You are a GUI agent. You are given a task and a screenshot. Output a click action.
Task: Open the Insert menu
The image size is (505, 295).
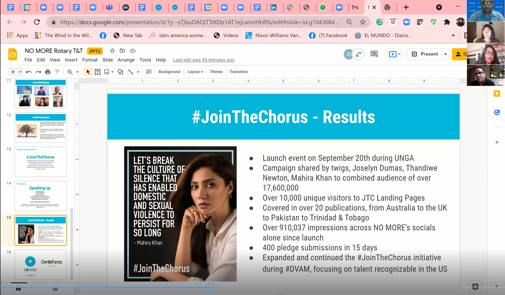click(x=71, y=60)
